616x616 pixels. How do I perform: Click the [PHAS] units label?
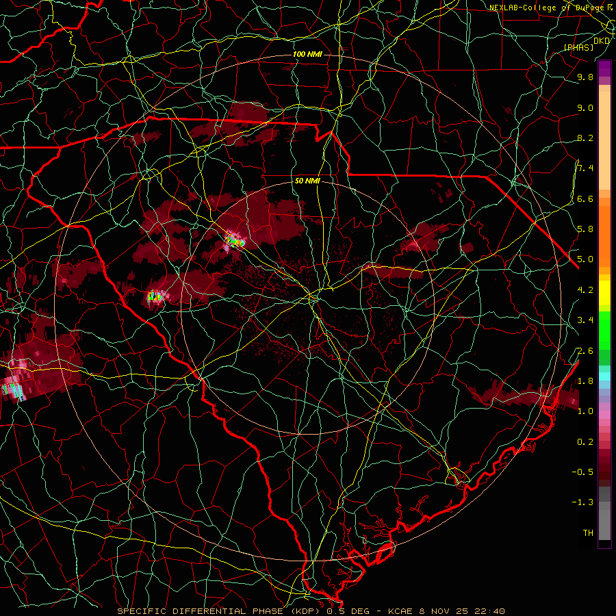point(578,47)
